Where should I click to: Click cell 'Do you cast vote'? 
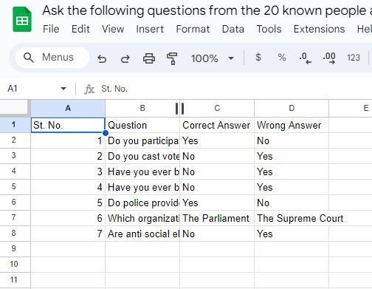pos(142,156)
